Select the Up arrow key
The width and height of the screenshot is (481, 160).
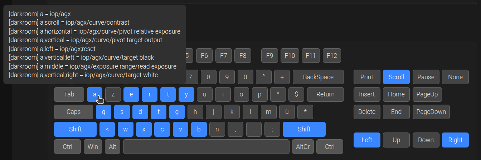click(396, 140)
